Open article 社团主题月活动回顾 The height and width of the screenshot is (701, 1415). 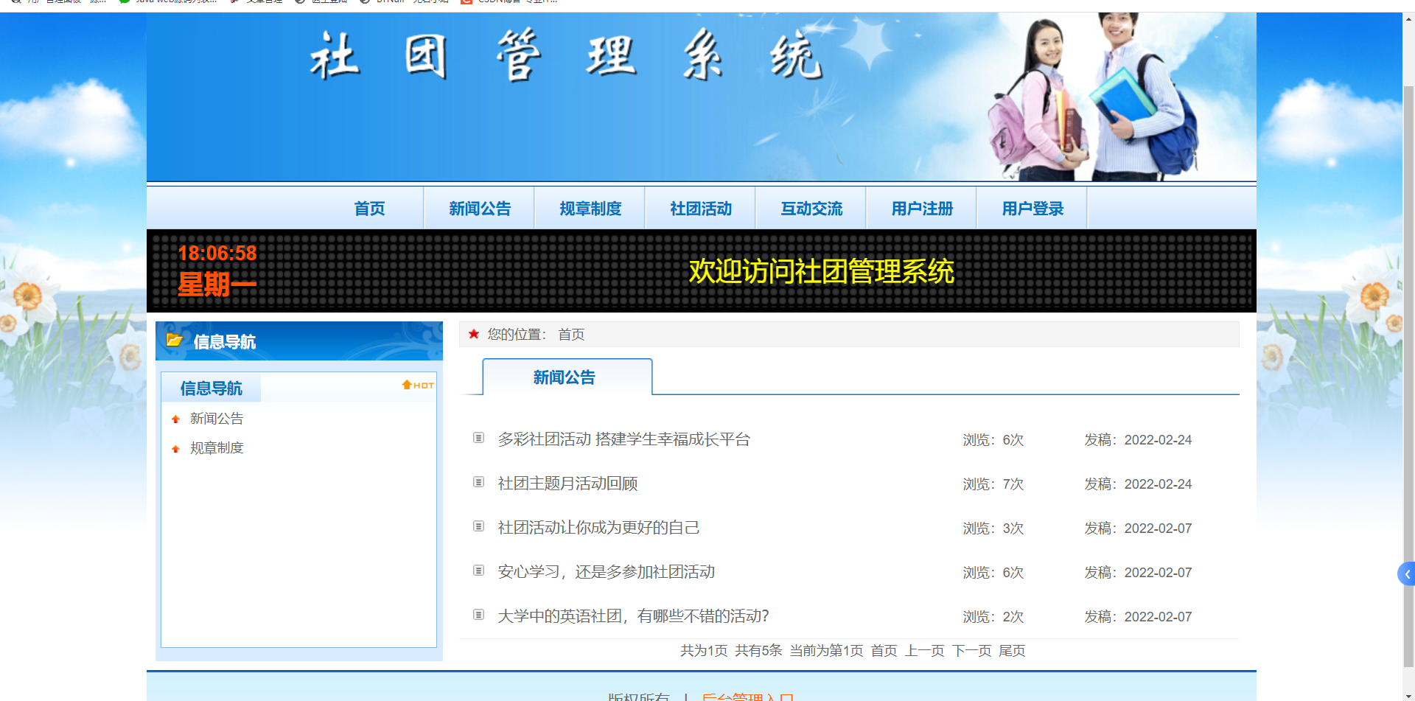click(567, 484)
